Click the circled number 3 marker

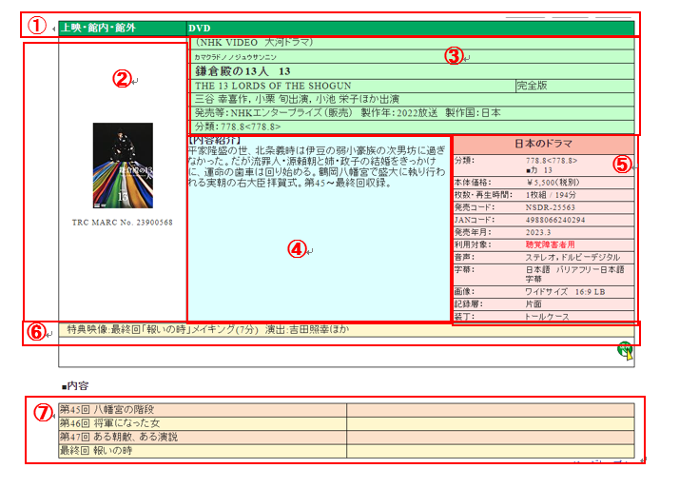455,56
